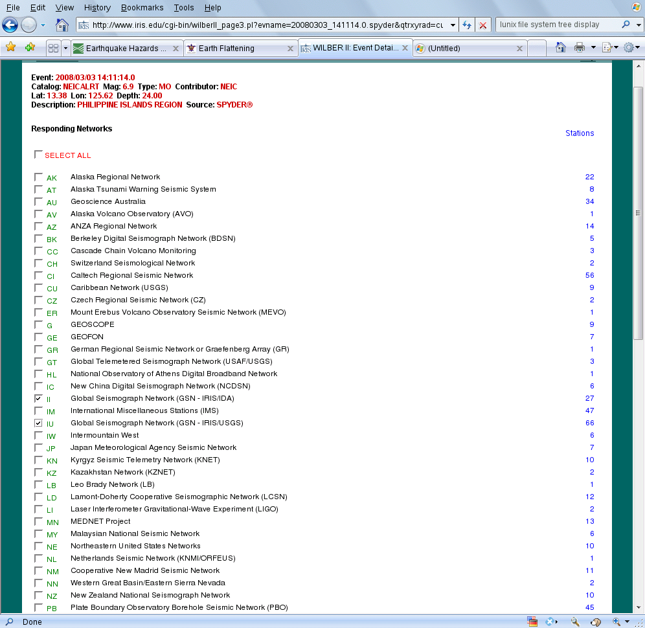
Task: Click the browser Back arrow button
Action: pos(10,25)
